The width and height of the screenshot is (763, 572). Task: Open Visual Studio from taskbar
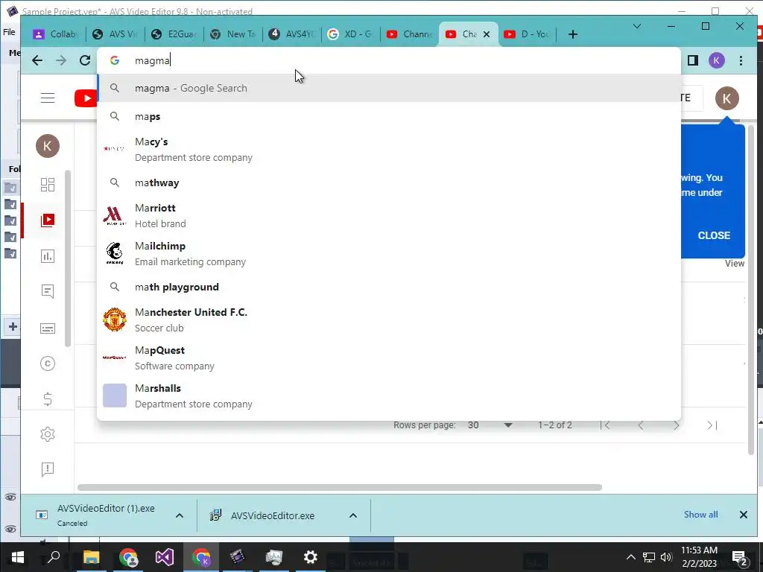pos(165,557)
